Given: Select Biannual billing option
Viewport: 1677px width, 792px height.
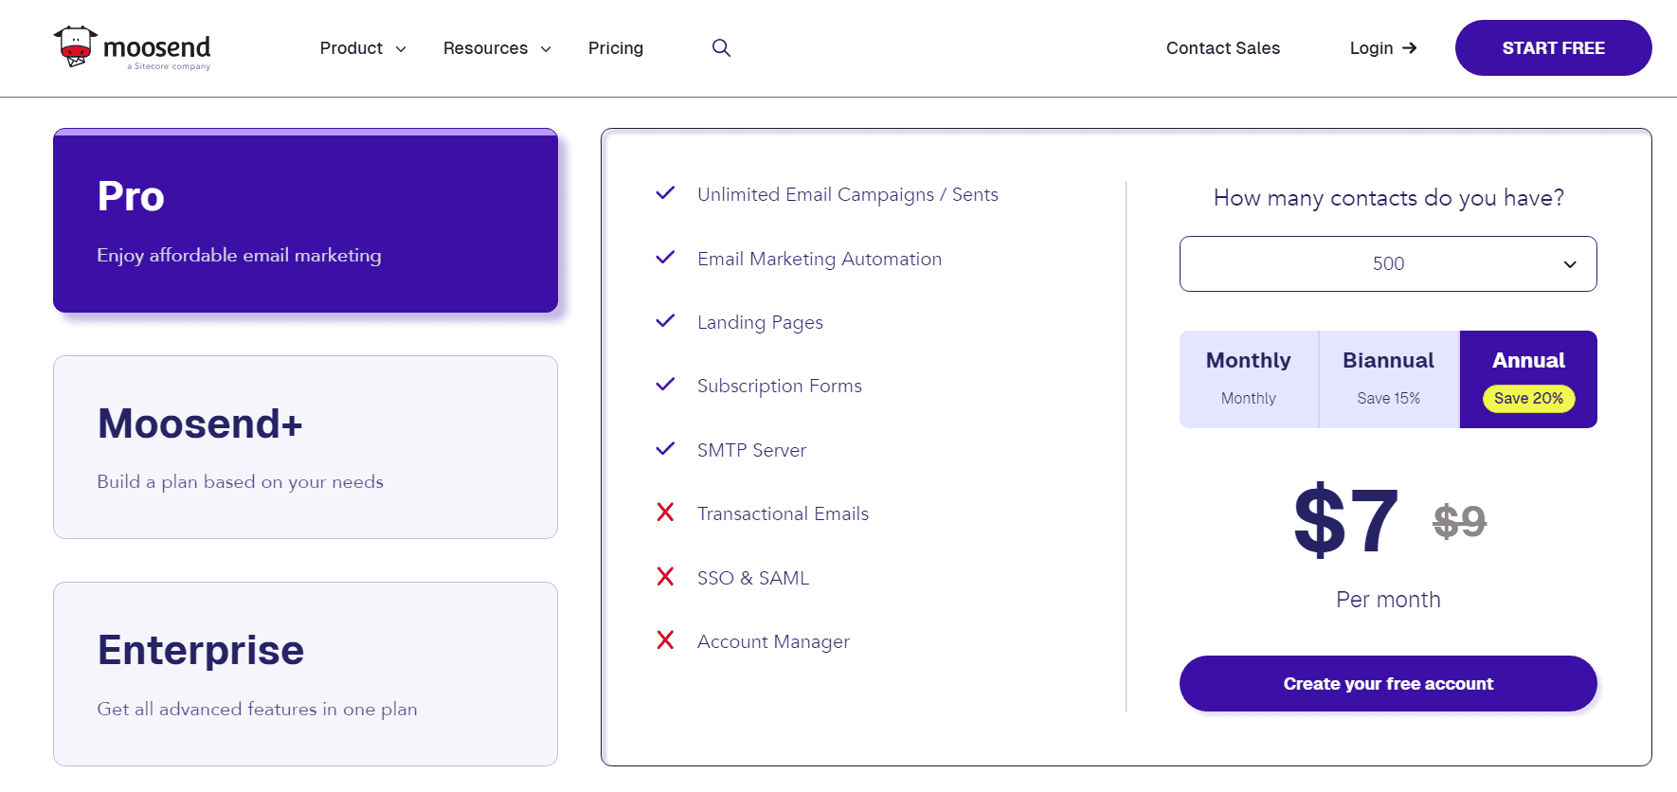Looking at the screenshot, I should (1389, 379).
